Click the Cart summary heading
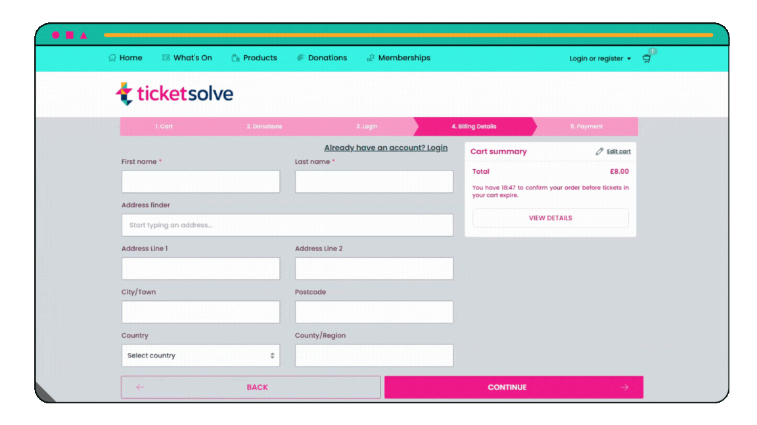Viewport: 757px width, 425px height. pyautogui.click(x=498, y=152)
